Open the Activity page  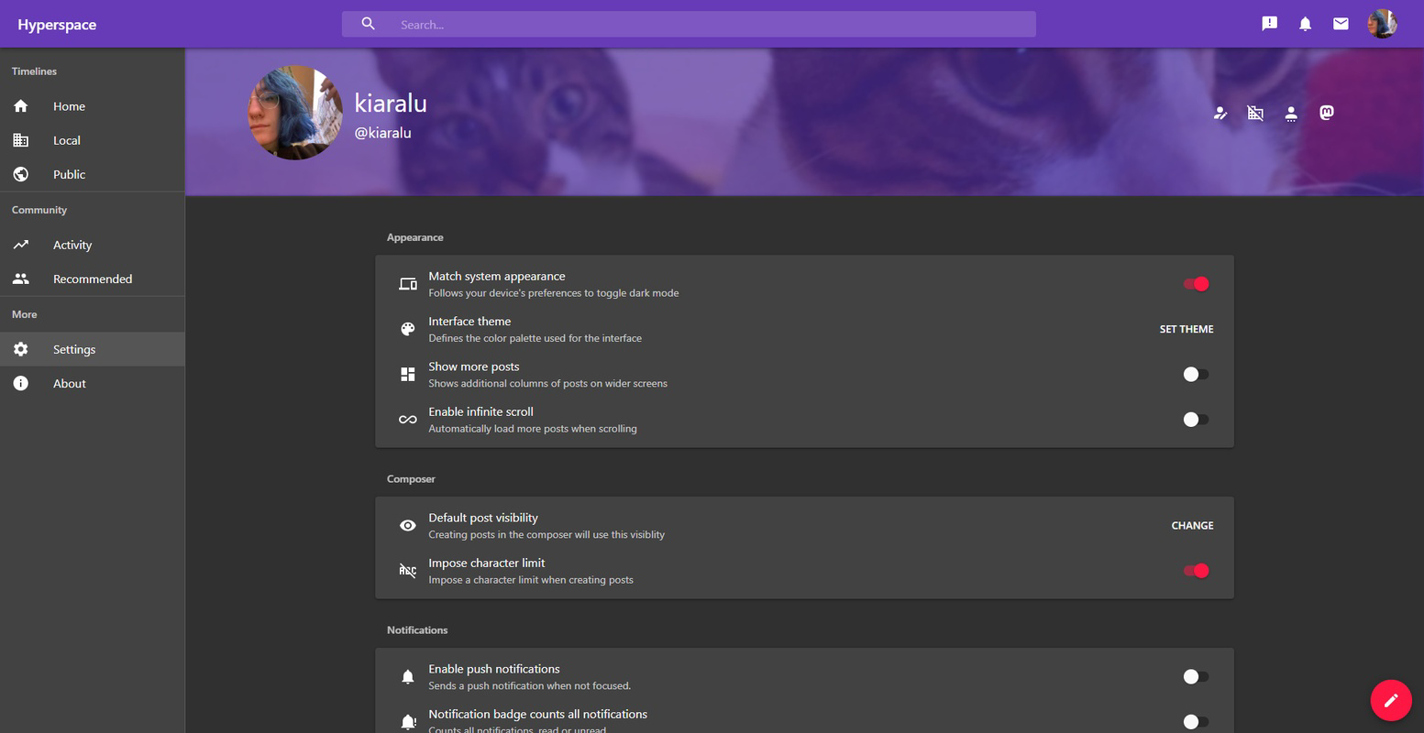(92, 245)
